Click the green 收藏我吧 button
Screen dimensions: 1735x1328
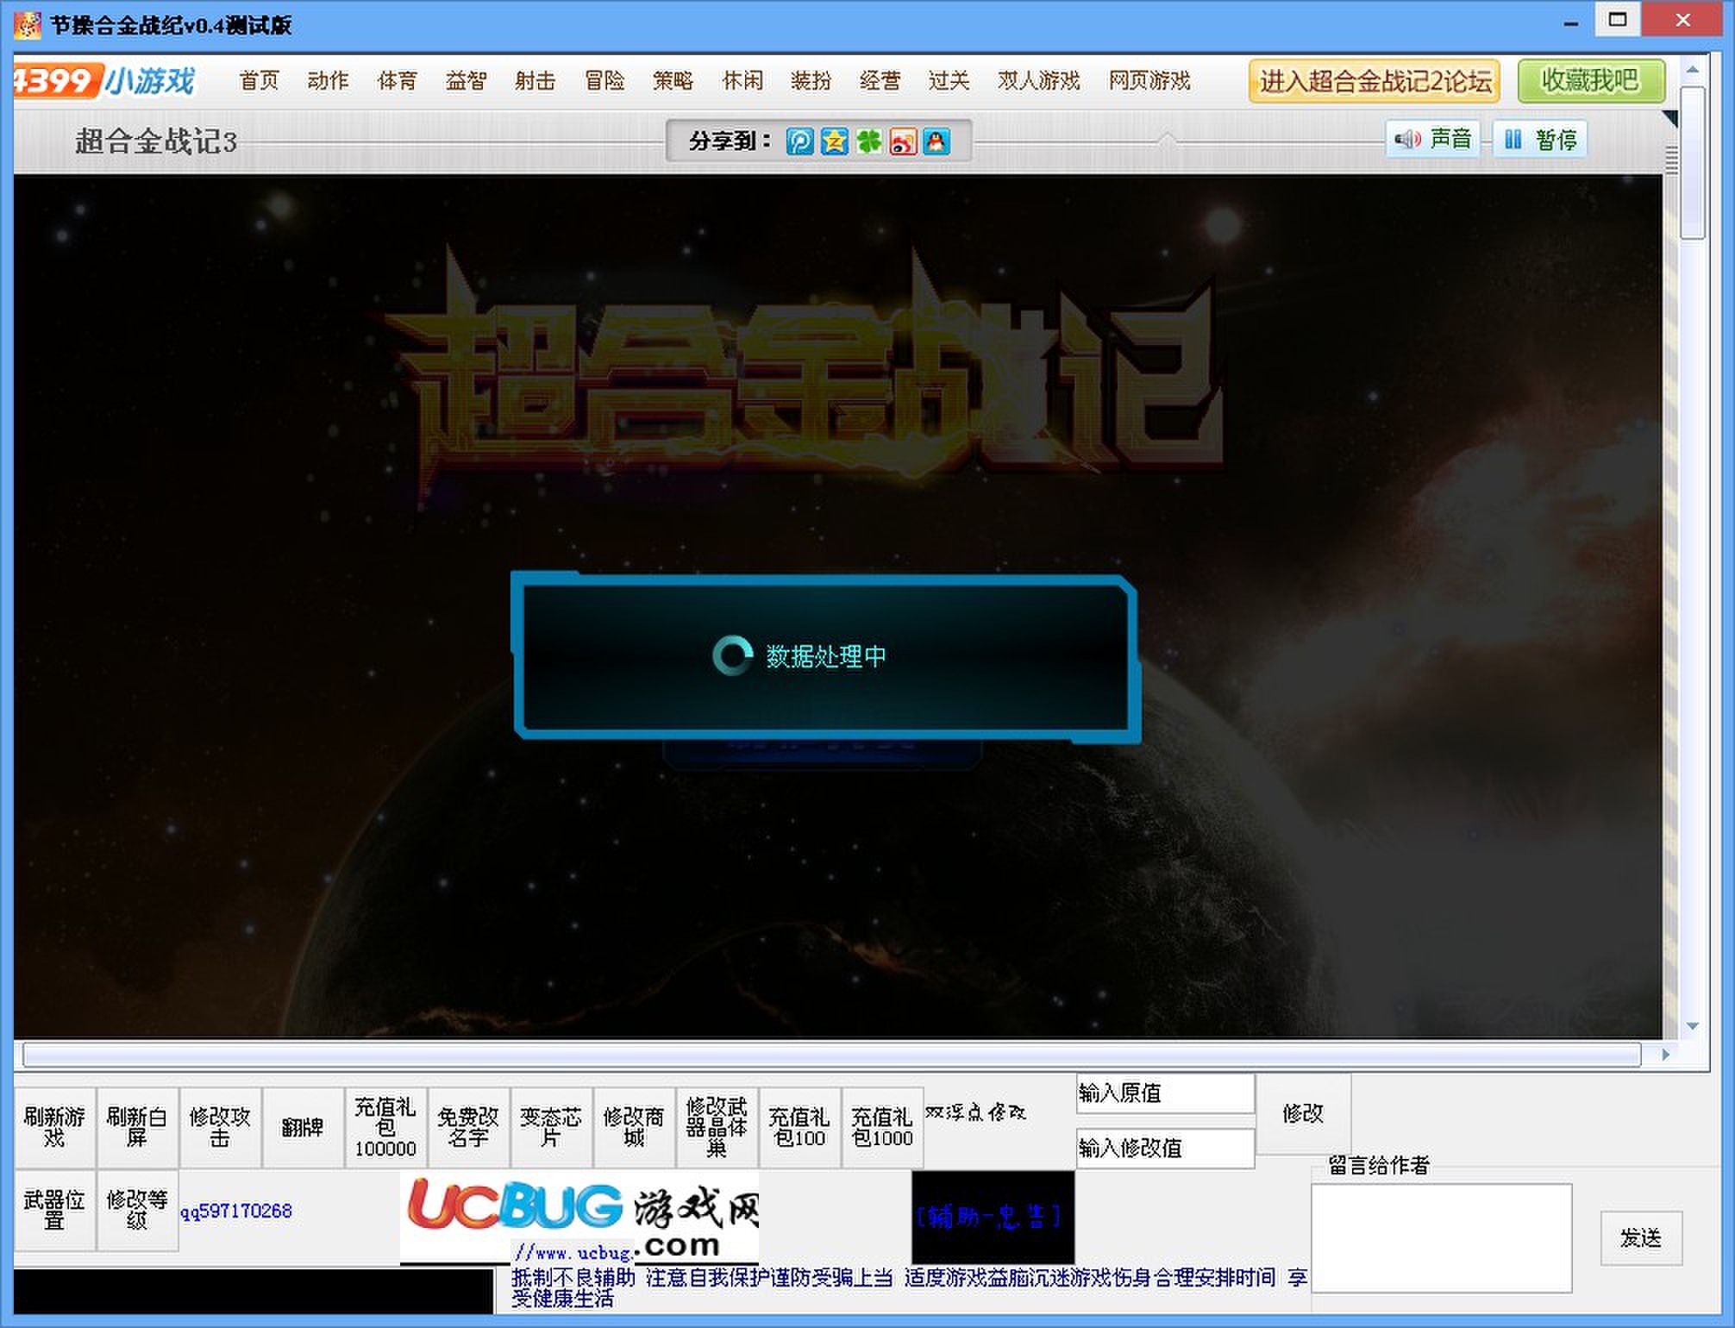coord(1591,81)
